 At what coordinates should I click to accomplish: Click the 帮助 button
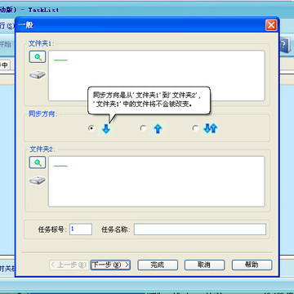click(x=252, y=265)
